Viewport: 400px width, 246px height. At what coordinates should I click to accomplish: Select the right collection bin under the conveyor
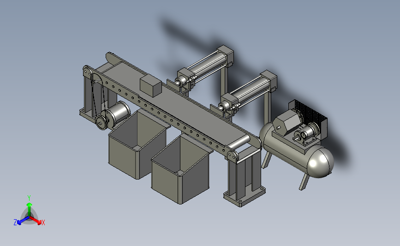[181, 170]
